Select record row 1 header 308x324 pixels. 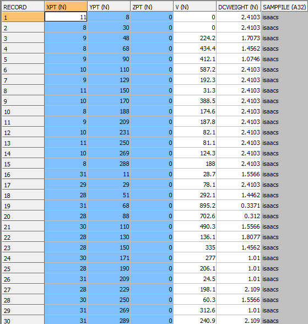tap(23, 17)
